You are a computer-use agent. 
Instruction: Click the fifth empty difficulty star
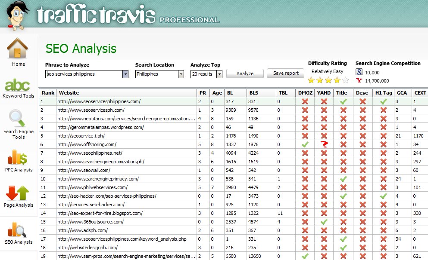(345, 80)
